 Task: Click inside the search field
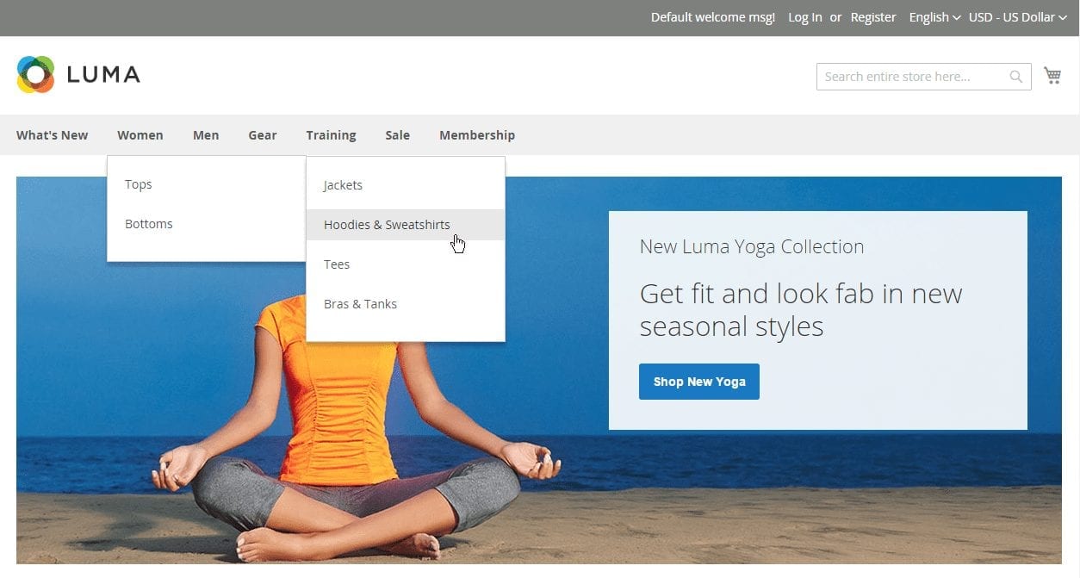coord(904,76)
